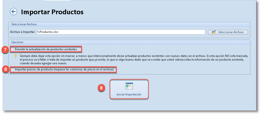Click the Importar Productos heading
The image size is (260, 114).
click(52, 12)
